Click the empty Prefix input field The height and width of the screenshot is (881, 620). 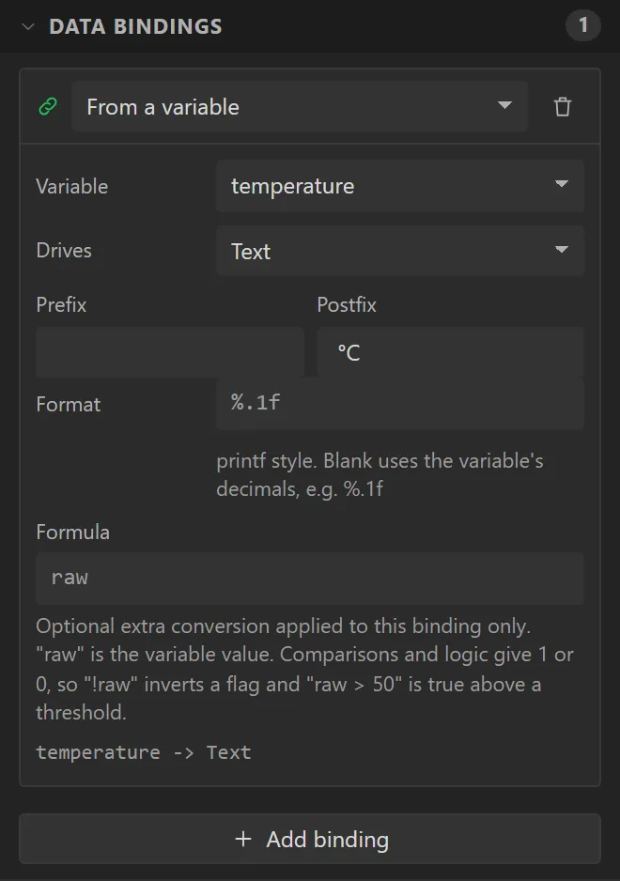(x=170, y=351)
